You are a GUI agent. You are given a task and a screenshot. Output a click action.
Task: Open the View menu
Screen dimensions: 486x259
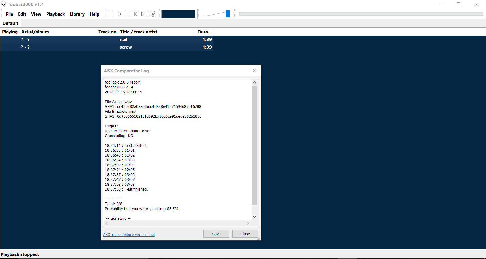[x=36, y=14]
